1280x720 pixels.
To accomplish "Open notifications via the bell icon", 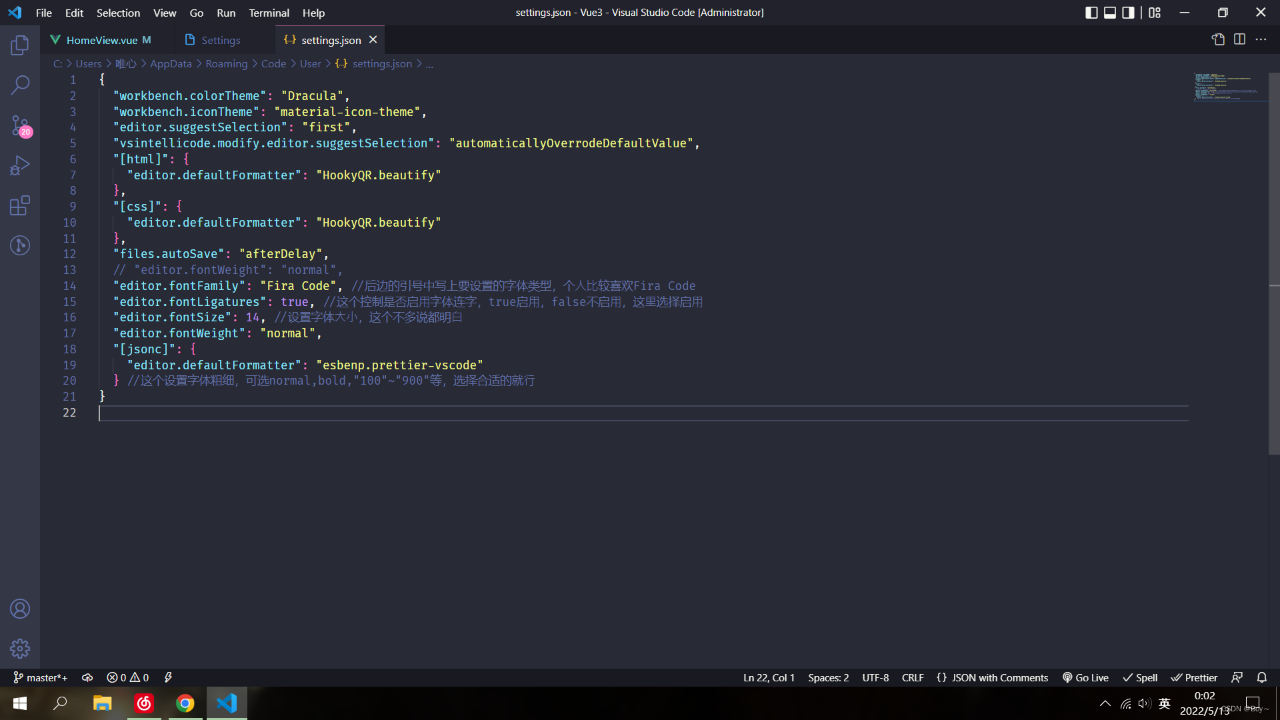I will point(1262,677).
